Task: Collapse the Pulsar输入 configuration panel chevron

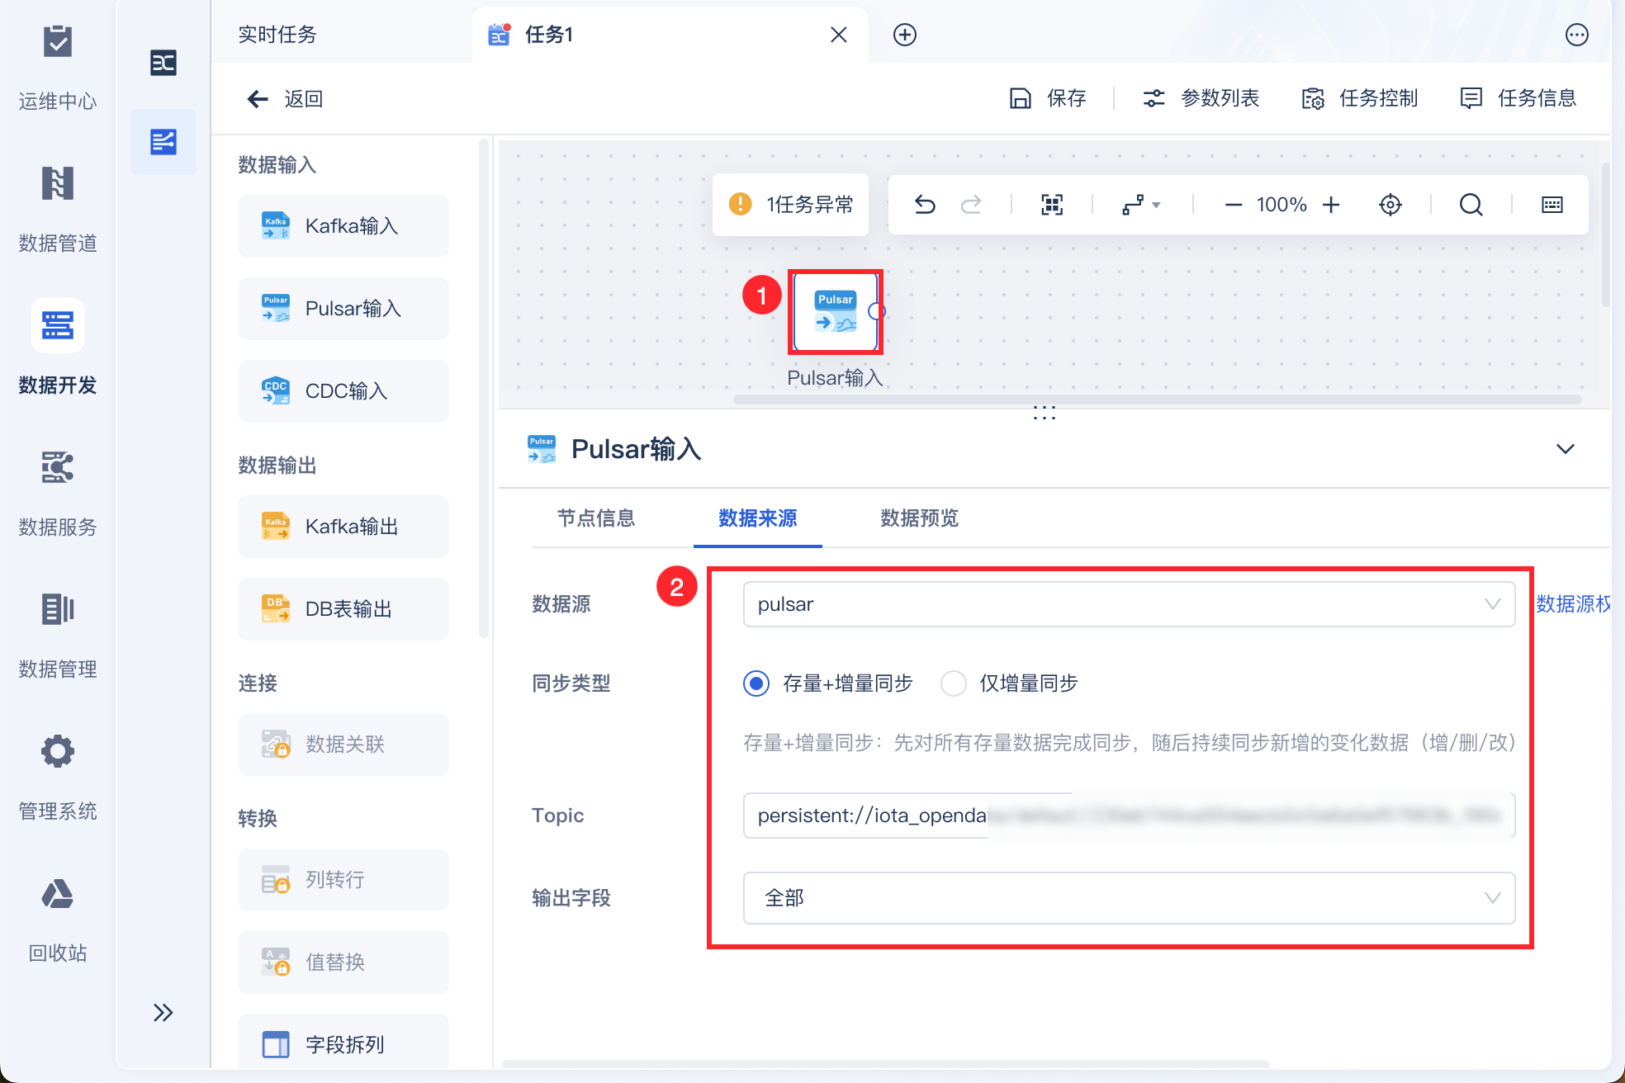Action: [1565, 449]
